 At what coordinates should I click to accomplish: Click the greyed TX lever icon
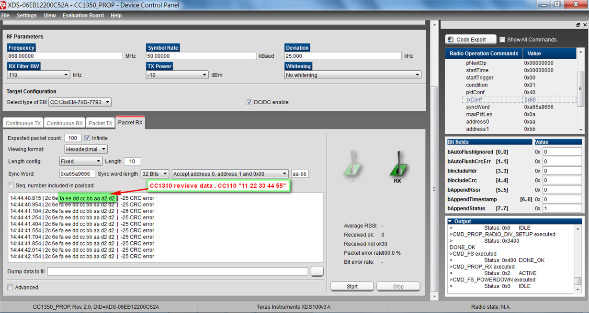point(352,163)
